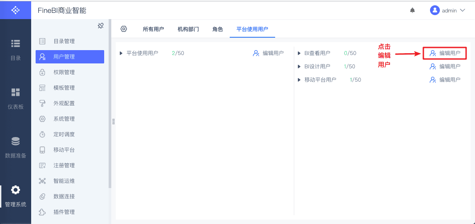
Task: Expand the BI查看用户 row
Action: pos(299,53)
